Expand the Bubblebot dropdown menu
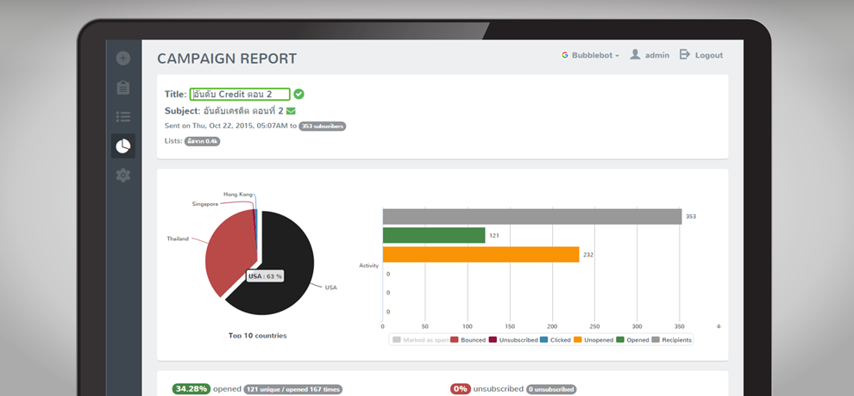Viewport: 854px width, 396px height. pos(591,55)
